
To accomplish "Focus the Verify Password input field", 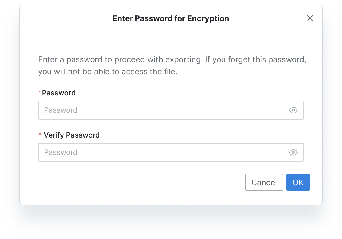I will [x=163, y=152].
